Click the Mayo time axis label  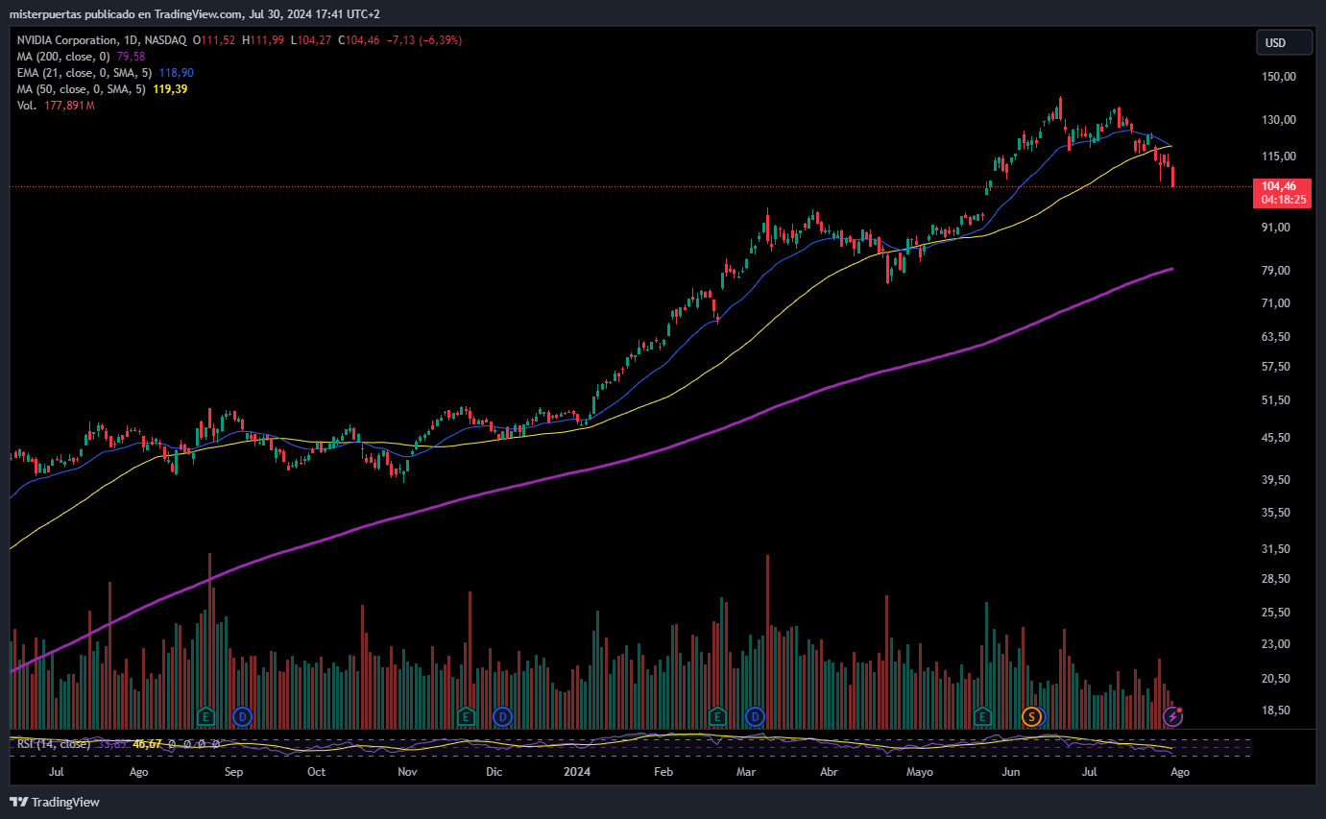click(920, 772)
